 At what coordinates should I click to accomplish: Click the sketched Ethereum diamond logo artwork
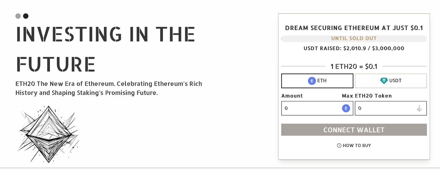[49, 134]
